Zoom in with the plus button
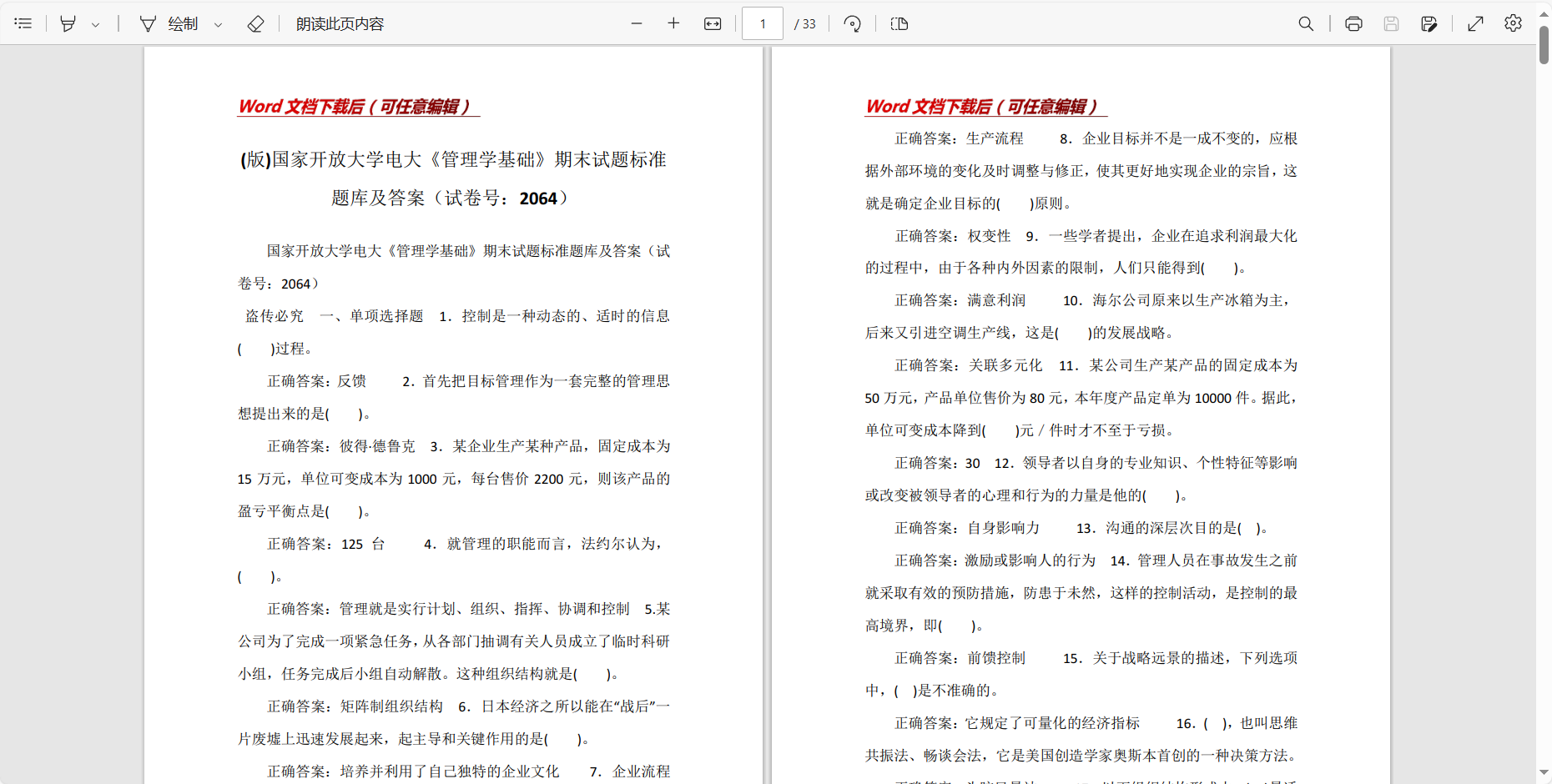Image resolution: width=1552 pixels, height=784 pixels. point(673,23)
